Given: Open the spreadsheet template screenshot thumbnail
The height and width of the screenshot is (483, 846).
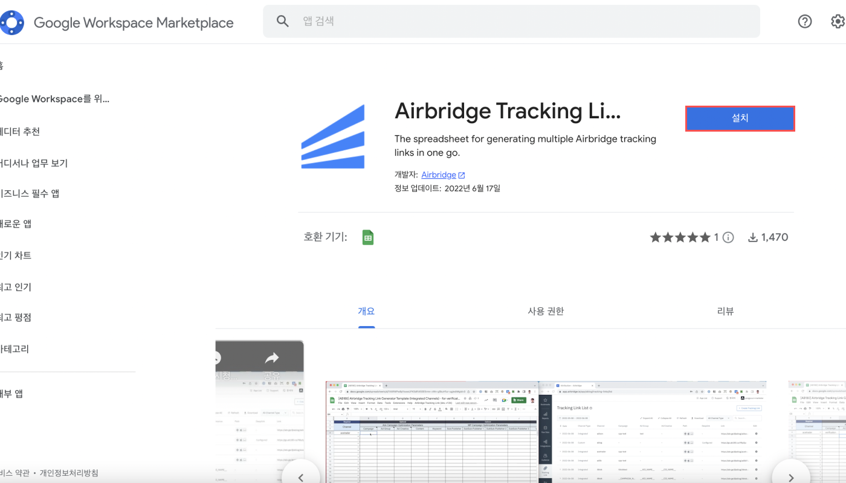Looking at the screenshot, I should point(431,432).
